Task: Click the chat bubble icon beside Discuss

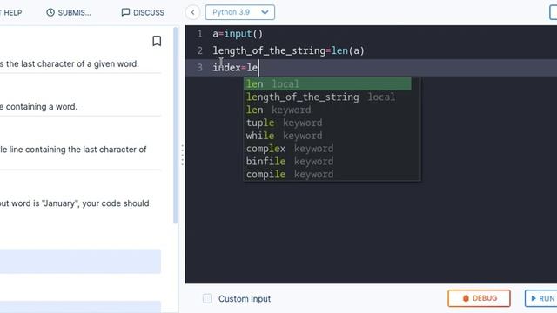Action: pos(125,12)
